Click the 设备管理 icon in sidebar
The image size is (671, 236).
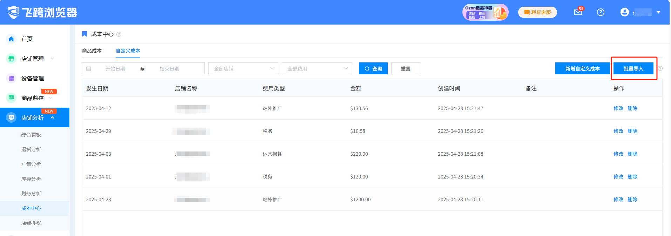coord(11,78)
